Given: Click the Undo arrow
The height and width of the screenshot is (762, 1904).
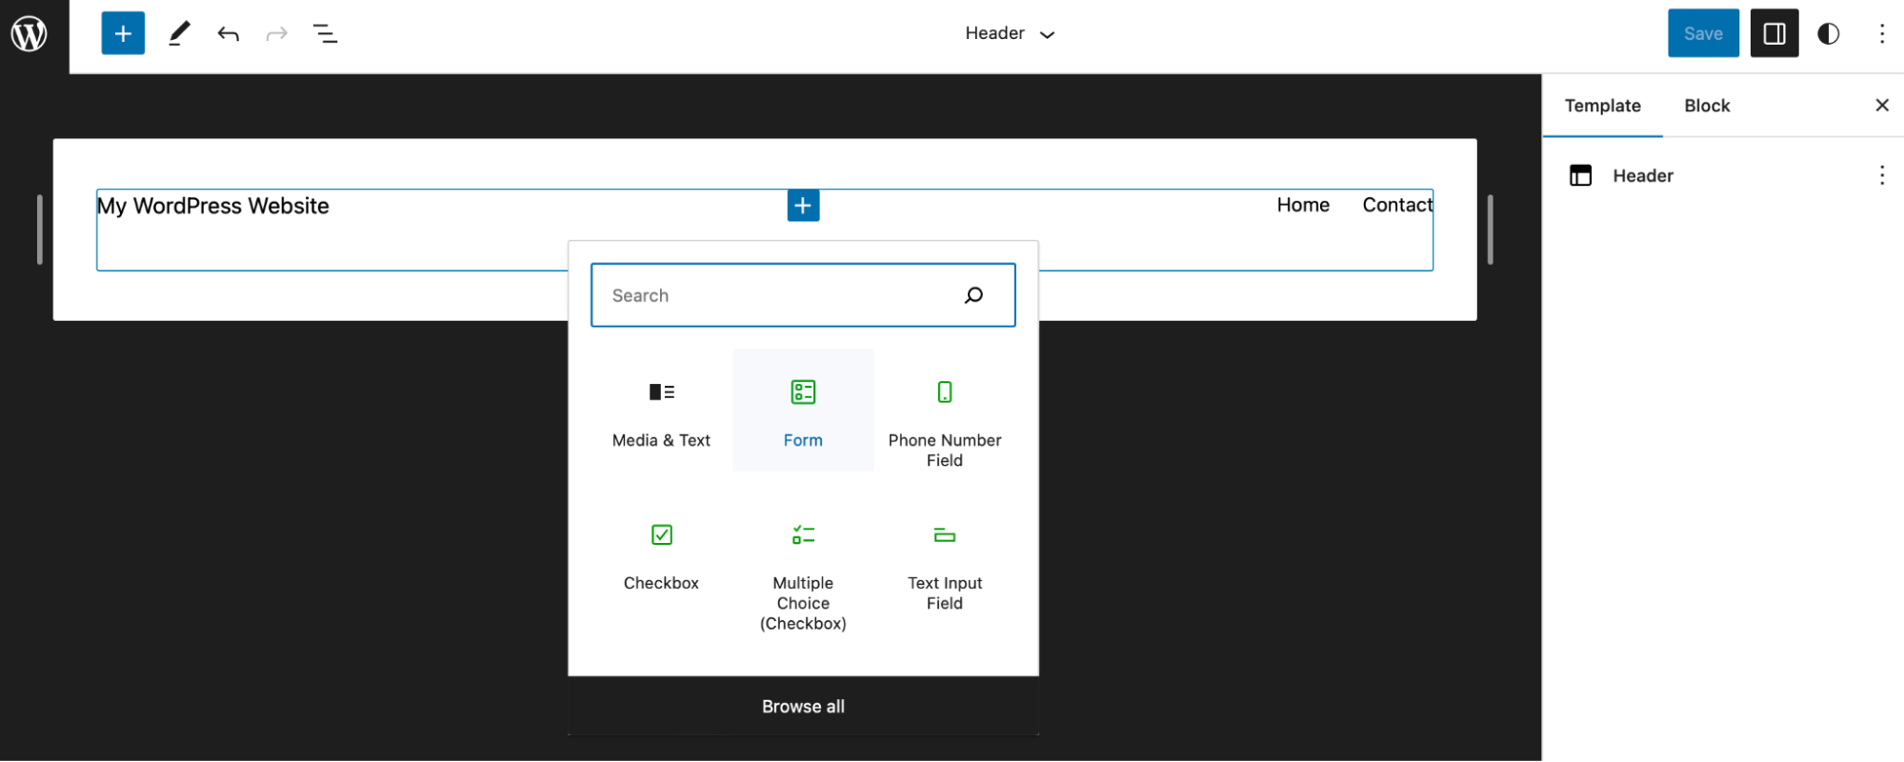Looking at the screenshot, I should [228, 34].
